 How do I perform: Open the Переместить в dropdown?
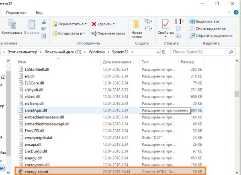70,24
